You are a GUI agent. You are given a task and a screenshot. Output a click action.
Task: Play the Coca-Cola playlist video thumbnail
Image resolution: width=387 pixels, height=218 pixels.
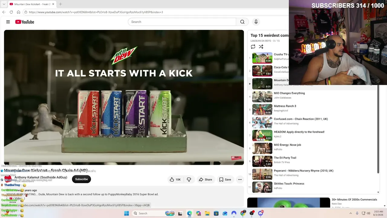click(x=262, y=71)
